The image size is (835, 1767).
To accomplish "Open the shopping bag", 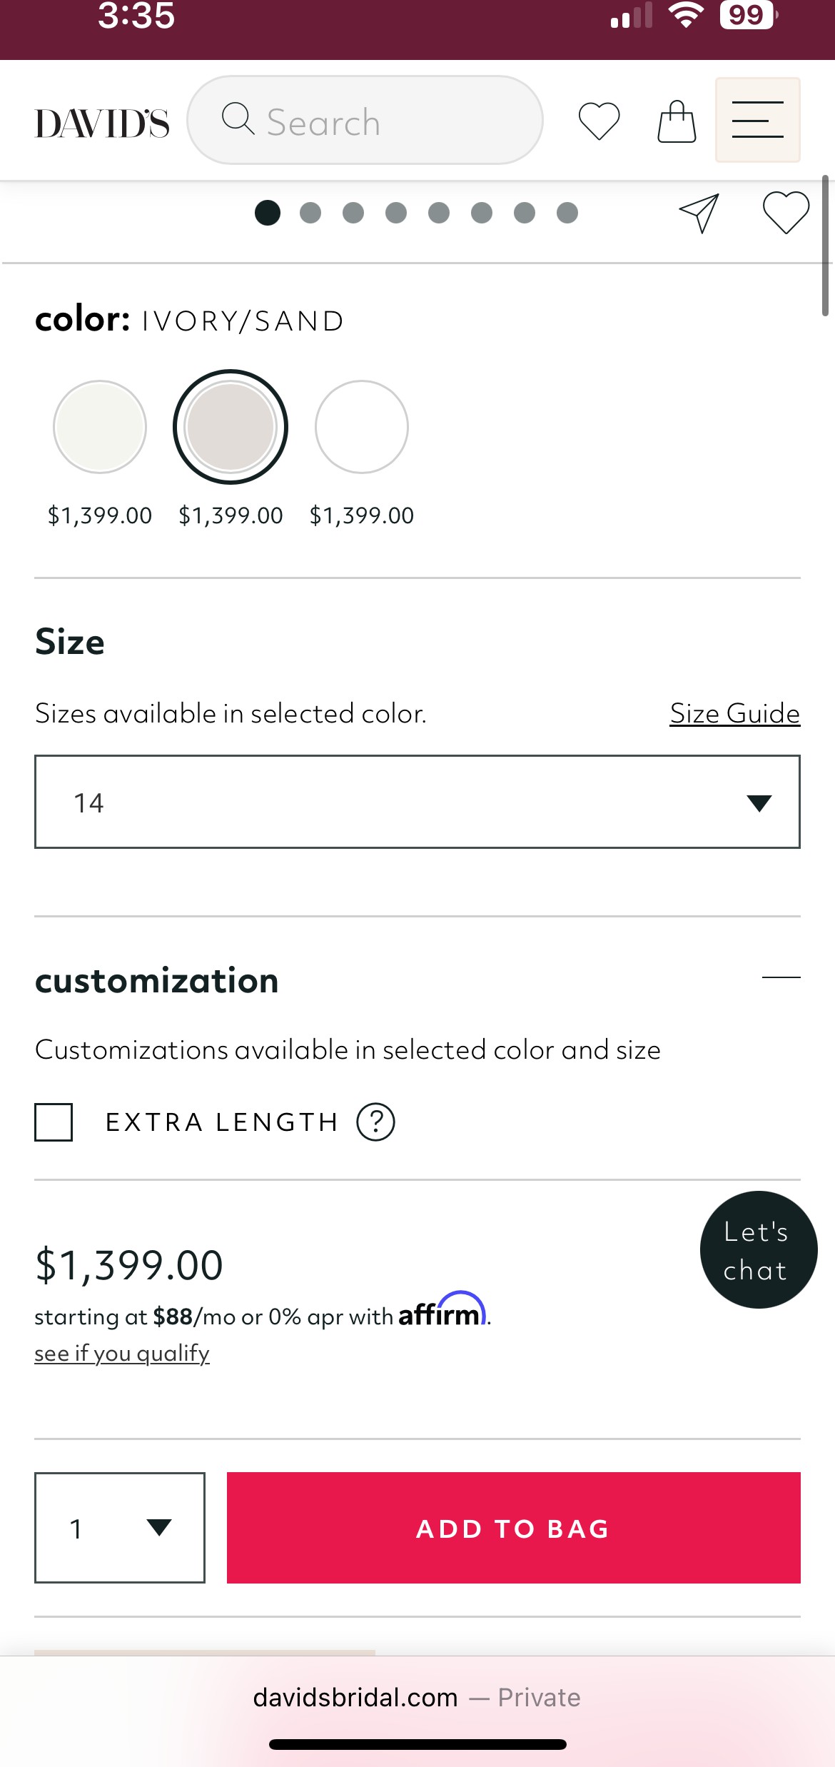I will tap(677, 121).
